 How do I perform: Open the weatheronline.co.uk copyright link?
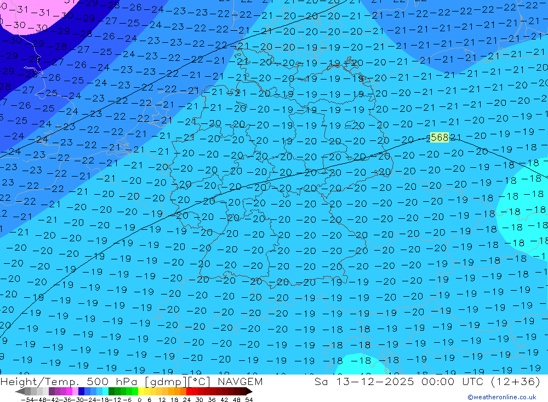click(x=502, y=397)
